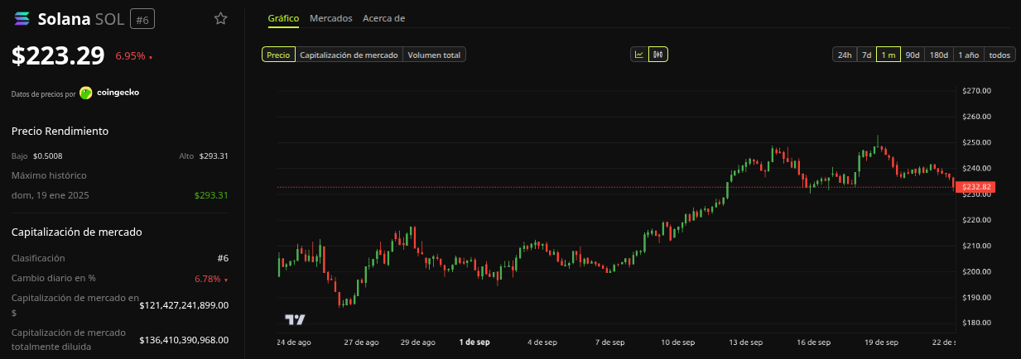Open the Gráfico tab

pyautogui.click(x=283, y=18)
